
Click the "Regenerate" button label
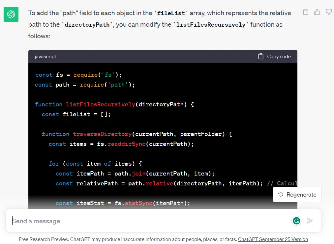pyautogui.click(x=301, y=195)
